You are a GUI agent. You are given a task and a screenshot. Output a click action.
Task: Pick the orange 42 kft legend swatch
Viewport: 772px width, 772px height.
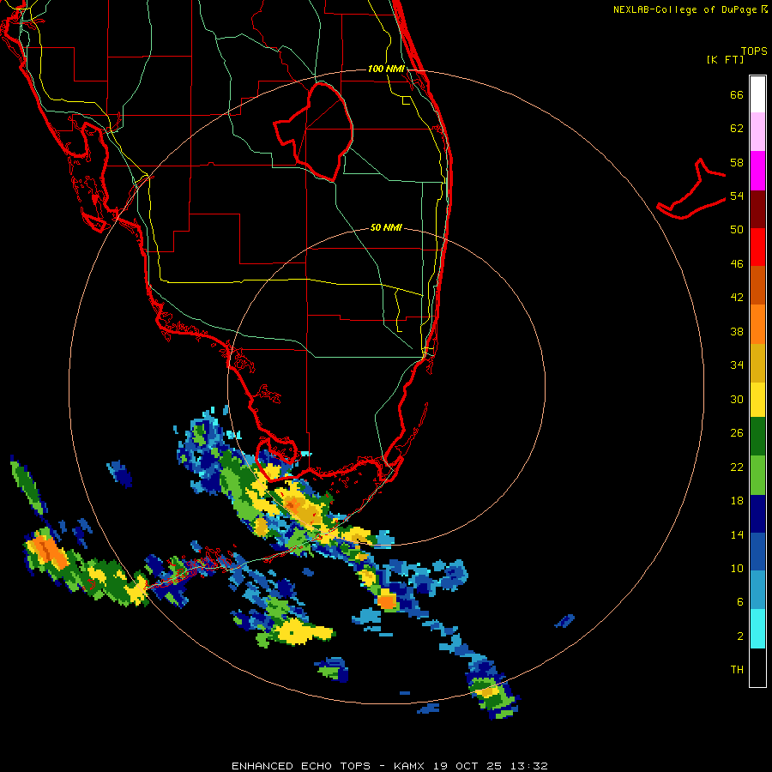757,324
